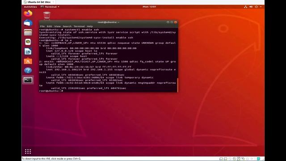
Task: Click the terminal's orange scrollbar handle
Action: click(x=177, y=85)
